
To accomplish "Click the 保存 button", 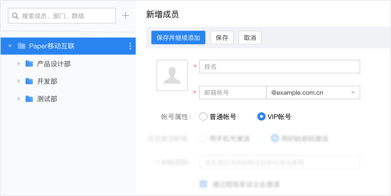I will pos(222,37).
